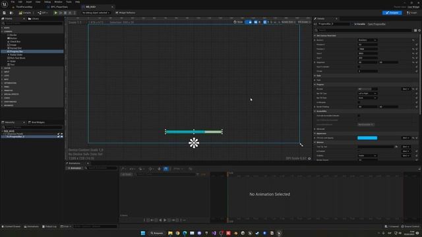
Task: Switch to the Graph view mode
Action: [412, 13]
